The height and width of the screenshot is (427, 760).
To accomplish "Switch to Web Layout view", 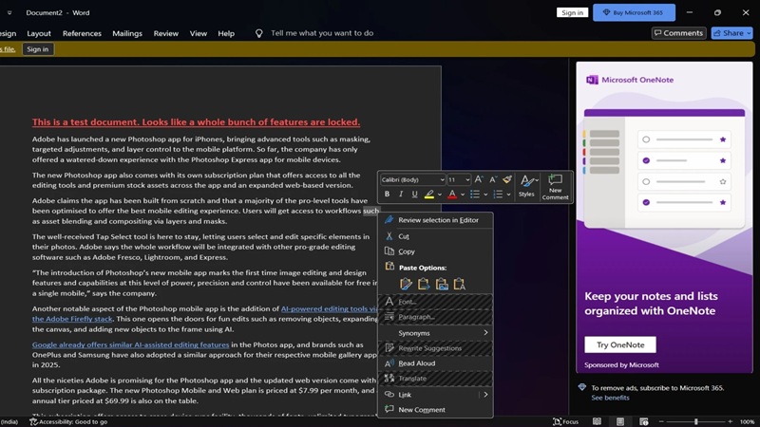I will click(x=643, y=421).
